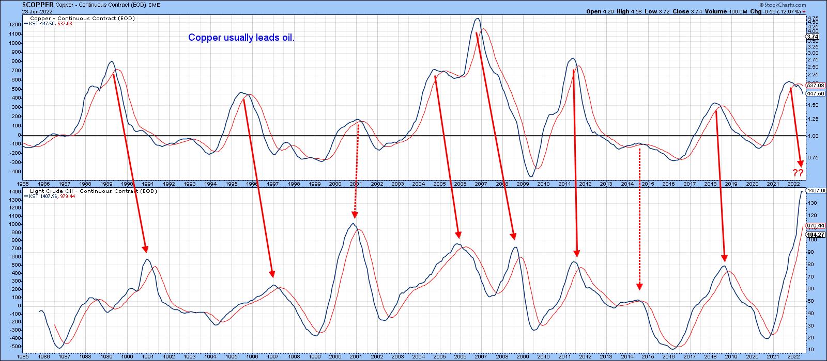827x361 pixels.
Task: Click the $COPPER ticker symbol title
Action: point(38,4)
